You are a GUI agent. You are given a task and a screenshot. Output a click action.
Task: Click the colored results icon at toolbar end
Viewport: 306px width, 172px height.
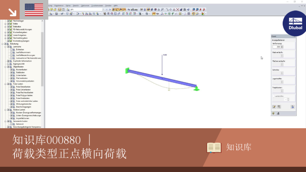[203, 14]
